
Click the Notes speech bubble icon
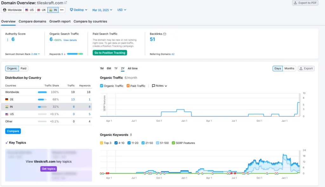click(153, 86)
